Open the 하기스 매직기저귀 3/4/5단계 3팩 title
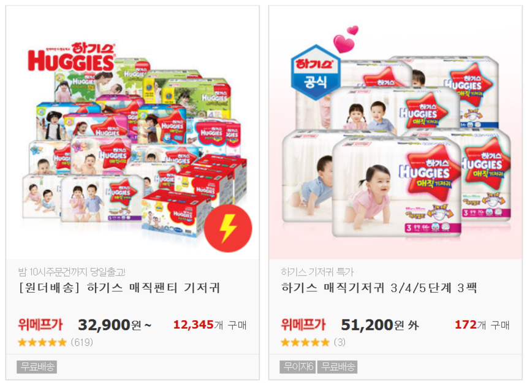The width and height of the screenshot is (527, 384). pyautogui.click(x=379, y=288)
